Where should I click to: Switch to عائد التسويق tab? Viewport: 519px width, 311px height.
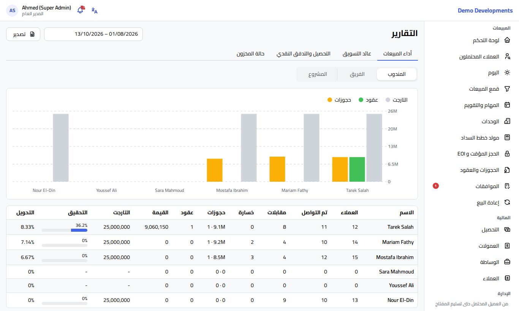click(x=357, y=54)
